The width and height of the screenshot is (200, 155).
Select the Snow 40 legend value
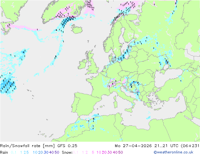[x=115, y=152]
